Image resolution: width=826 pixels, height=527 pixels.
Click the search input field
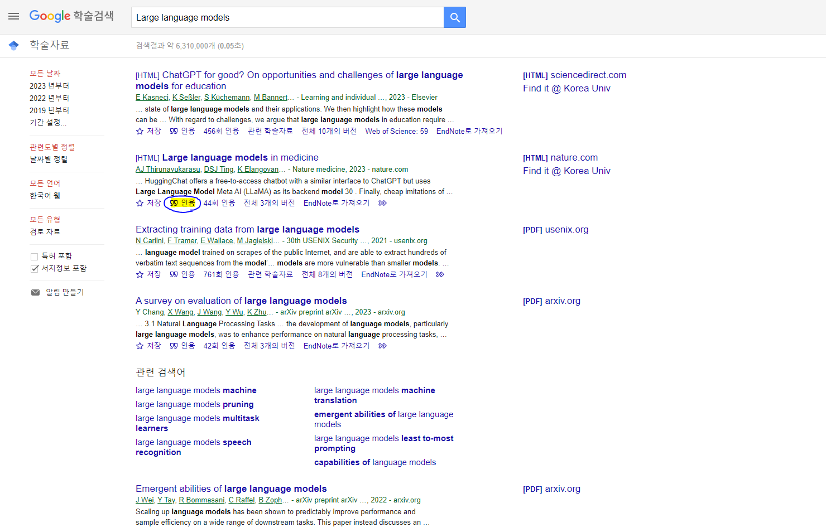tap(287, 17)
